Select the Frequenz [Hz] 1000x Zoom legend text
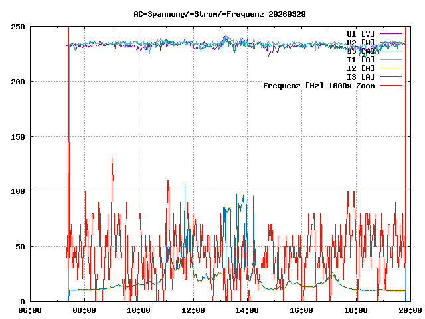 (x=319, y=85)
